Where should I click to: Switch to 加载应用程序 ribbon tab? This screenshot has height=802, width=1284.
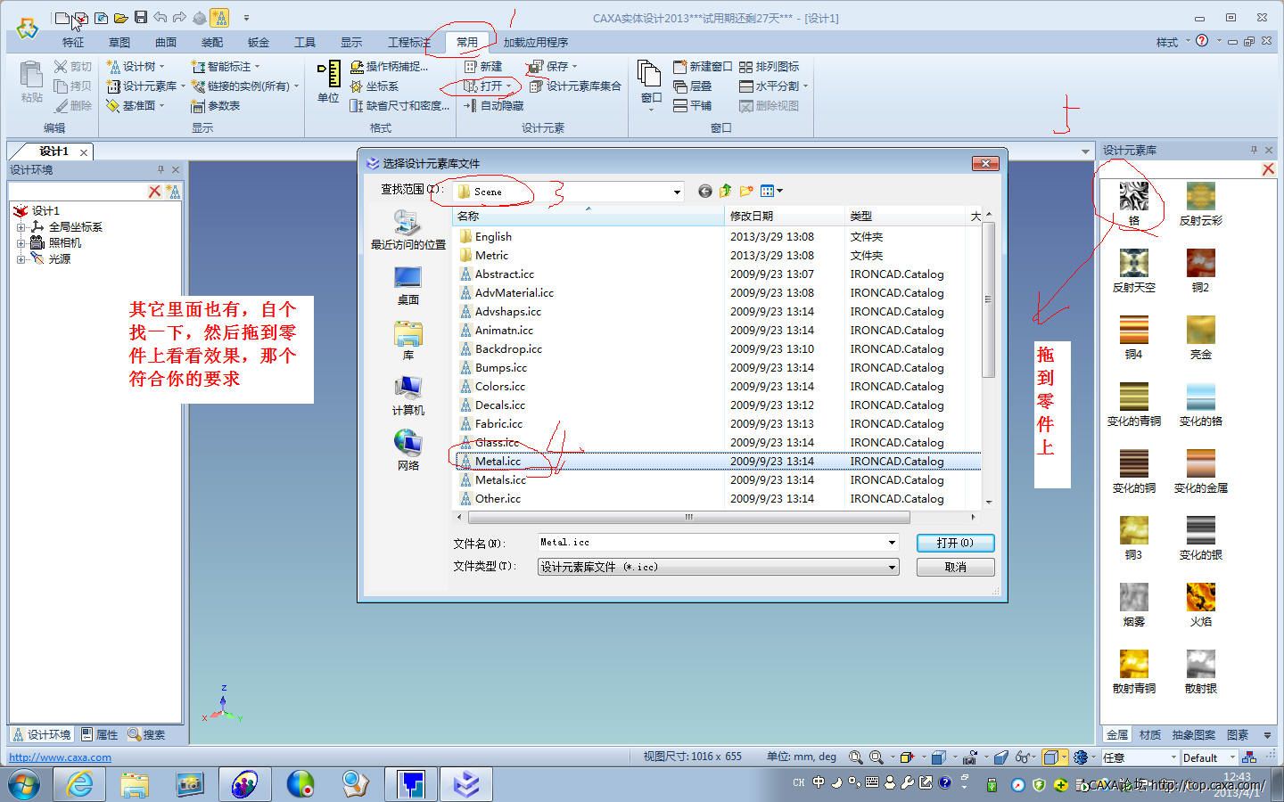tap(536, 42)
